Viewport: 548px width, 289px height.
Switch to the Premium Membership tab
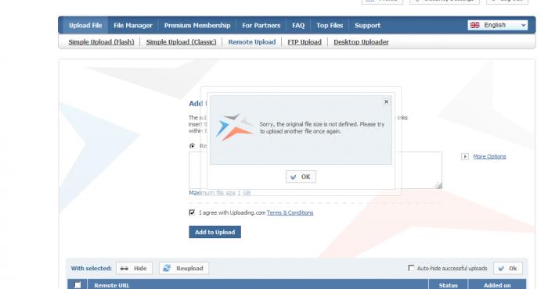[x=197, y=26]
